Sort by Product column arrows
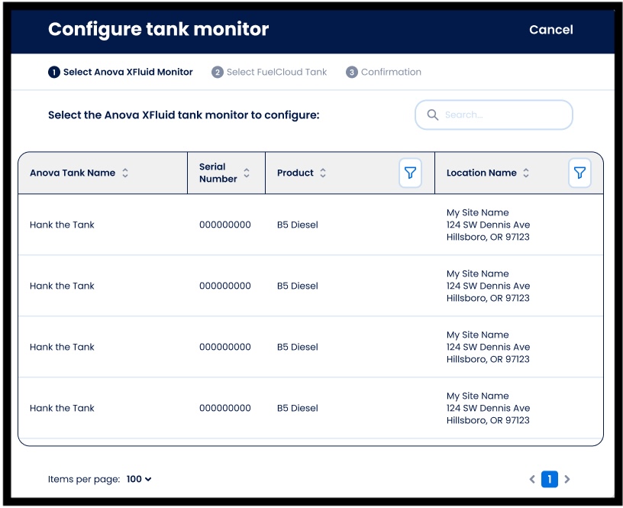The image size is (623, 508). [323, 173]
